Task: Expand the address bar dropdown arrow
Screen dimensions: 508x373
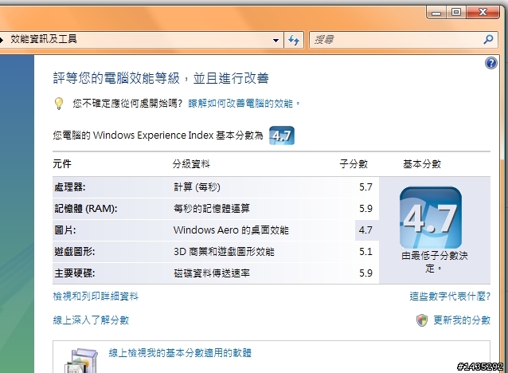Action: [x=275, y=41]
